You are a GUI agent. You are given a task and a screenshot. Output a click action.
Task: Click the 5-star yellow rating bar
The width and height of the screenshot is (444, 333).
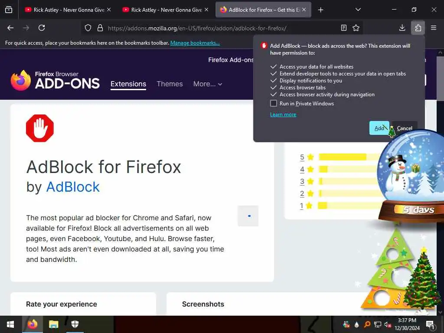click(343, 157)
